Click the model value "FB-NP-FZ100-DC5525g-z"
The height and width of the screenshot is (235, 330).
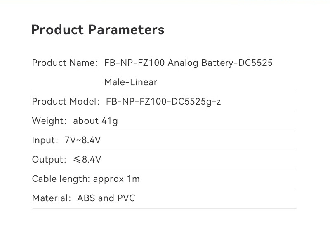163,102
